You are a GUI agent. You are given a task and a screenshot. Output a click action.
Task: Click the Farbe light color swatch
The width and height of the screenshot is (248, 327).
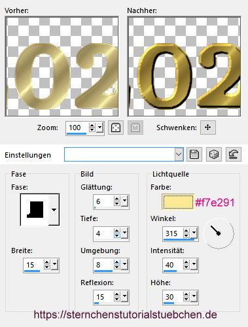pos(178,202)
